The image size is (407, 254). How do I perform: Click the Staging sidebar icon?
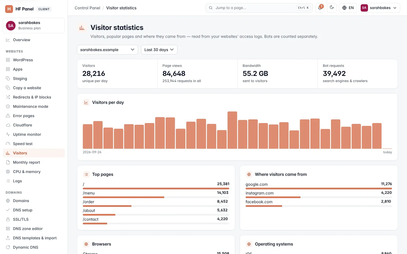click(x=8, y=78)
